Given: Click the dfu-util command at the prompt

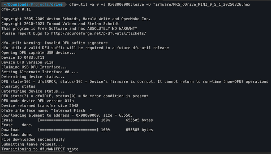Looking at the screenshot, I should coord(78,5).
